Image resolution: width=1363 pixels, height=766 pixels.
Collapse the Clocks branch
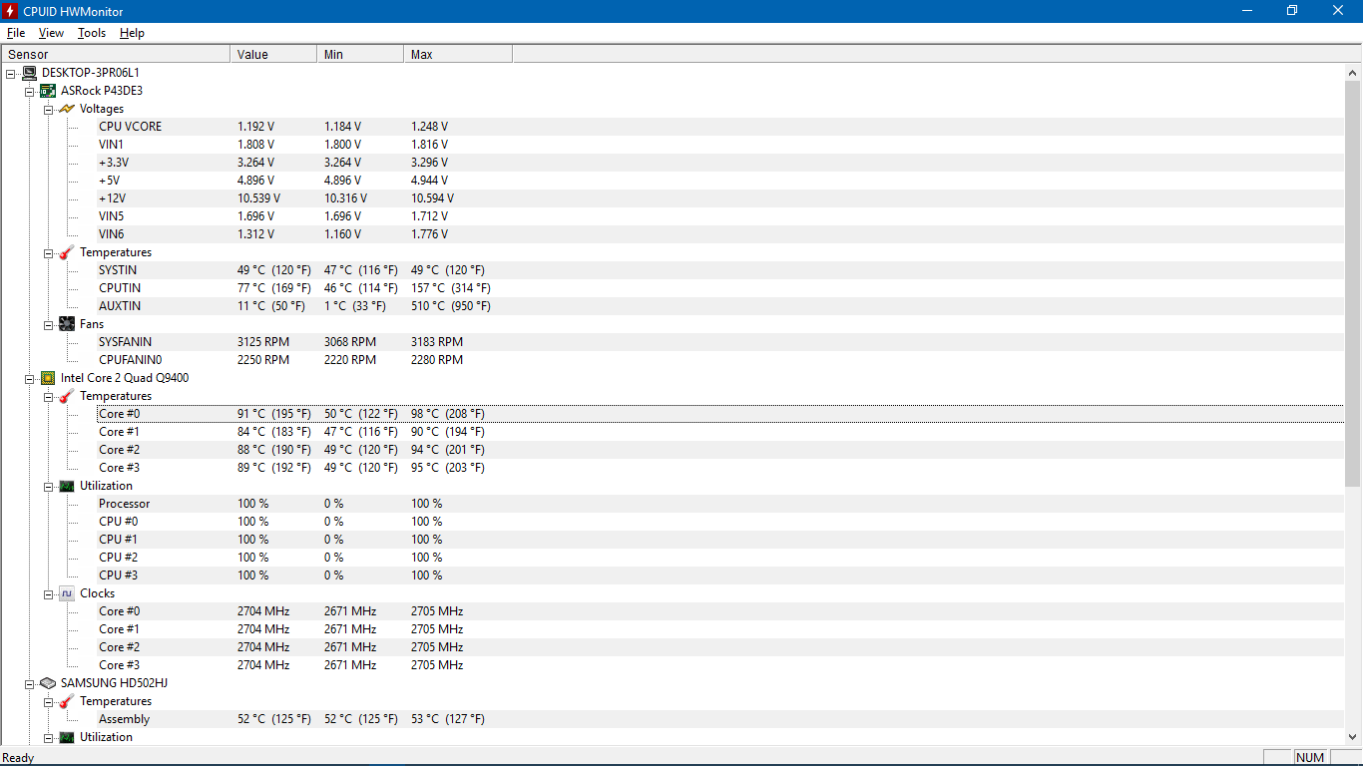49,593
